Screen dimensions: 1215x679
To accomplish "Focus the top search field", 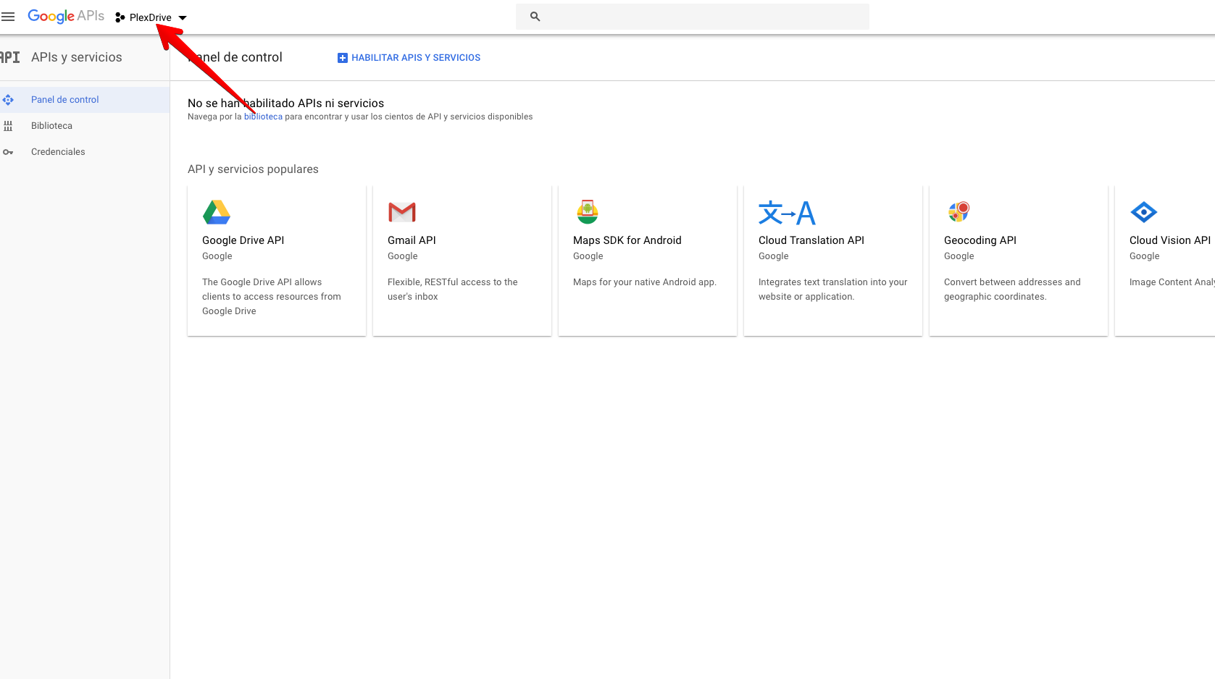I will [693, 17].
